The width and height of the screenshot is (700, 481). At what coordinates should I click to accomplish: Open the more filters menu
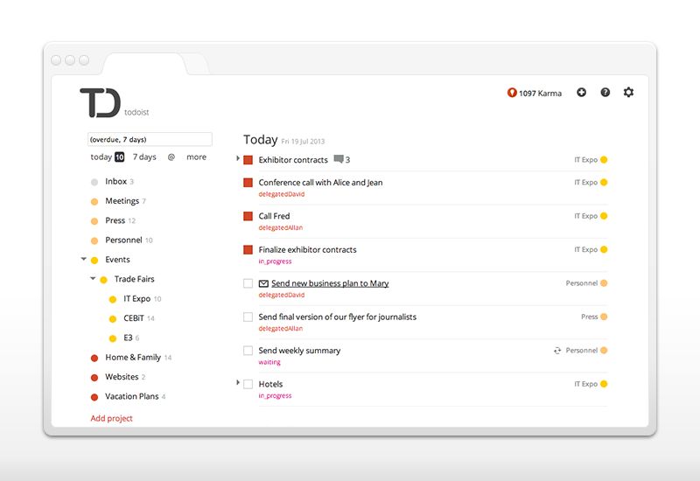tap(196, 157)
